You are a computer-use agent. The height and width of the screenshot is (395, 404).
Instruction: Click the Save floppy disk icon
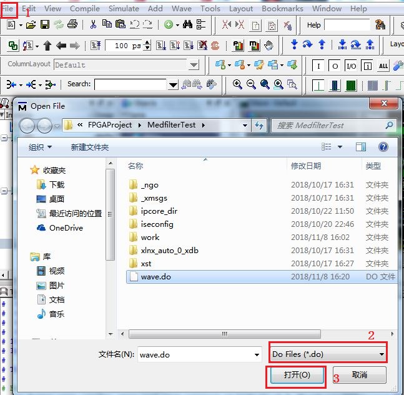(45, 25)
